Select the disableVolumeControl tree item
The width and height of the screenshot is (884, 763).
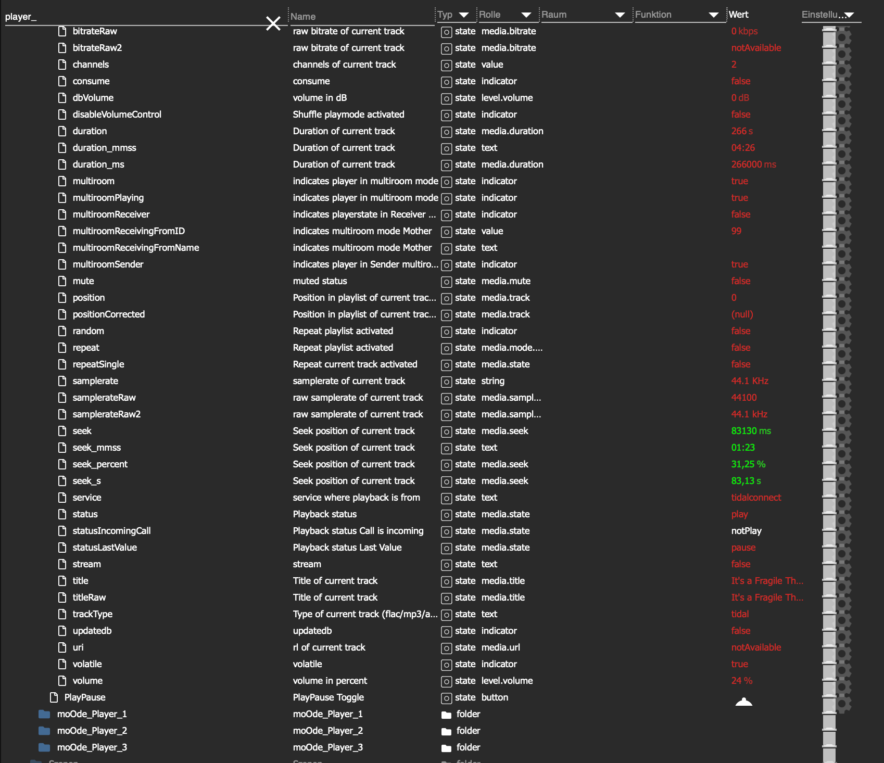[x=117, y=115]
